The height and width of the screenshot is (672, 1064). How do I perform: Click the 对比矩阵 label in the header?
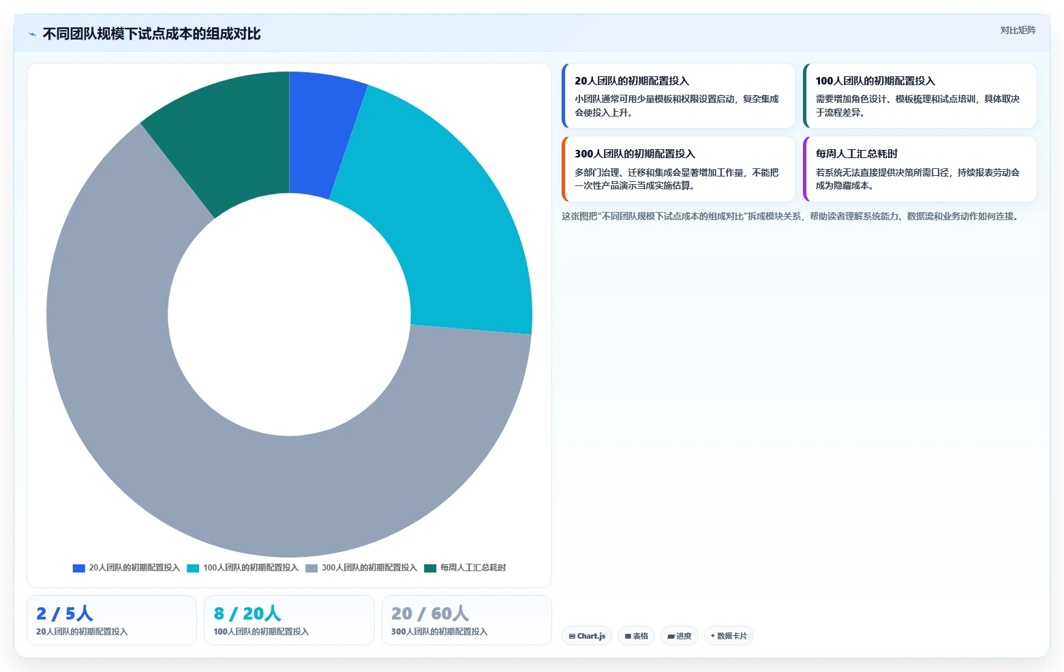point(1018,30)
